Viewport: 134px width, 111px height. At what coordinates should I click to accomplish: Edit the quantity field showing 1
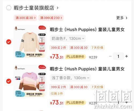pos(118,56)
